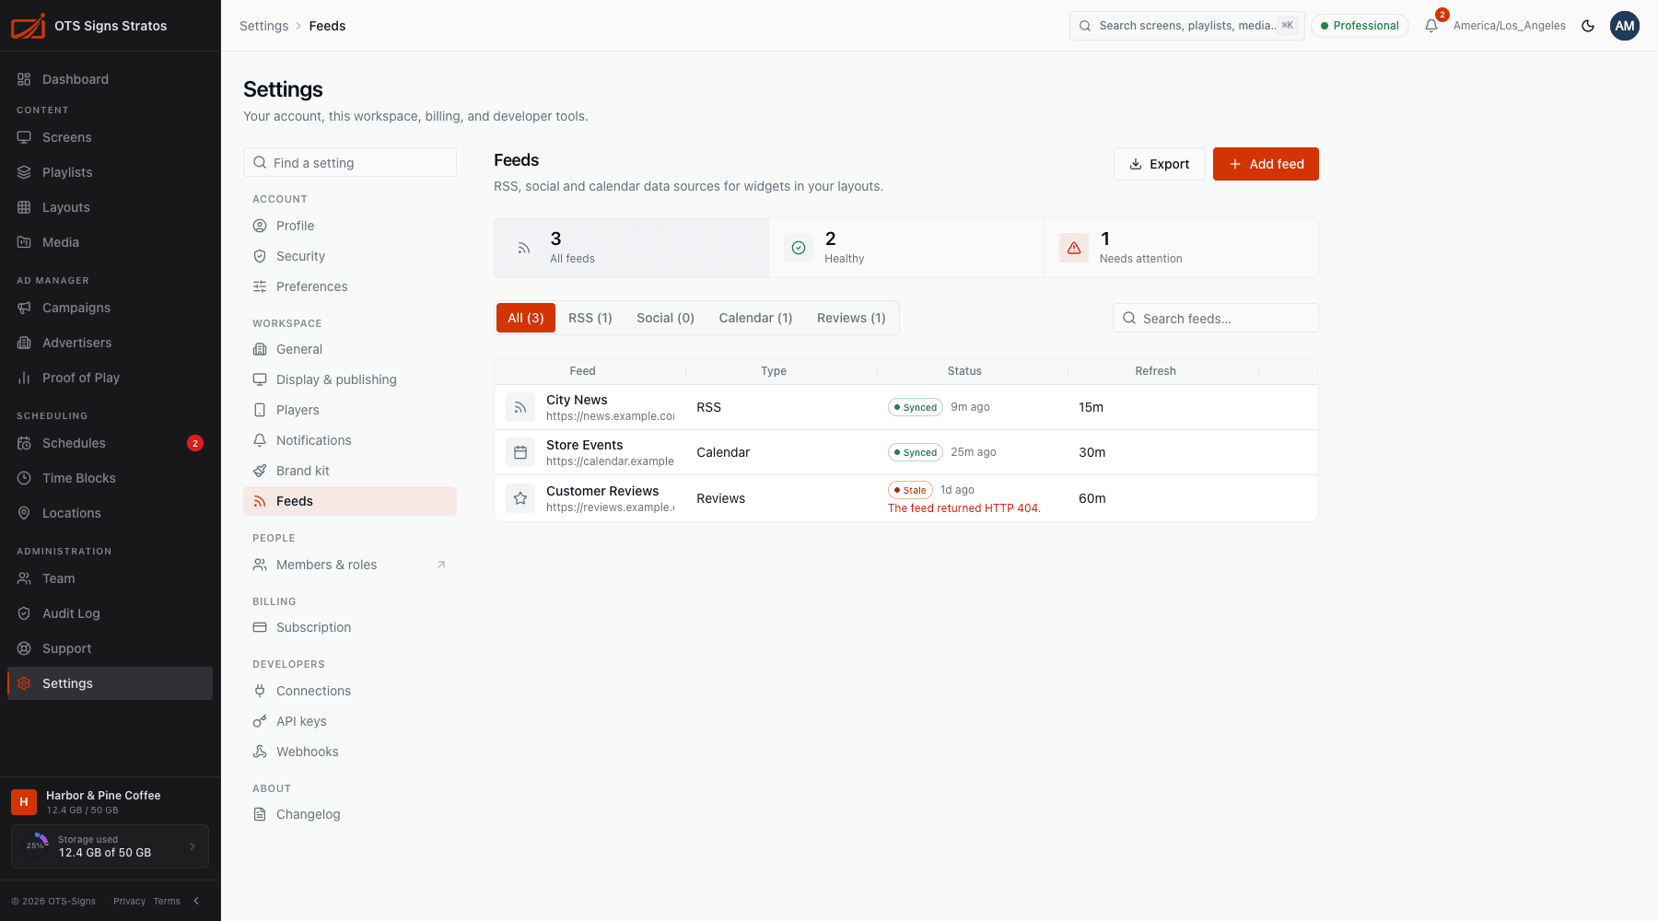Click the Add feed button
Viewport: 1658px width, 921px height.
1266,164
